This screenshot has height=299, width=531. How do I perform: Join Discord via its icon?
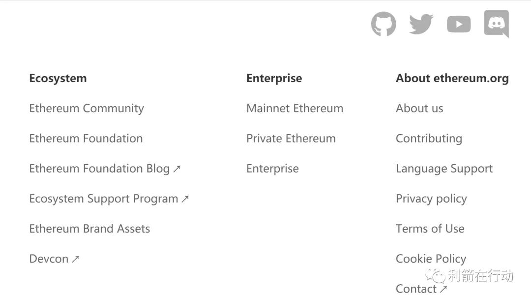496,24
